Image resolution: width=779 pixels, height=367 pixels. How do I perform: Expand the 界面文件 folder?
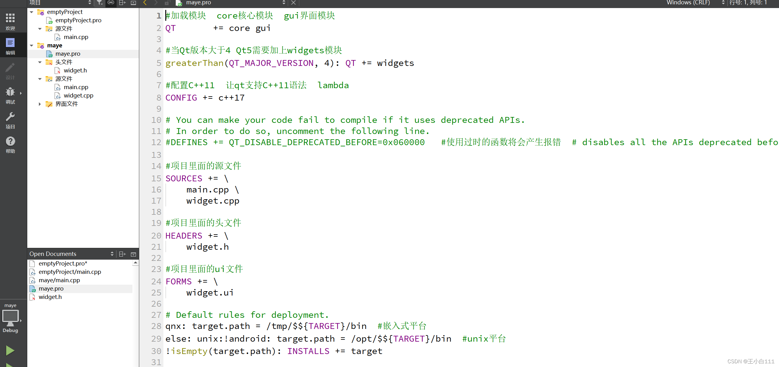coord(40,104)
